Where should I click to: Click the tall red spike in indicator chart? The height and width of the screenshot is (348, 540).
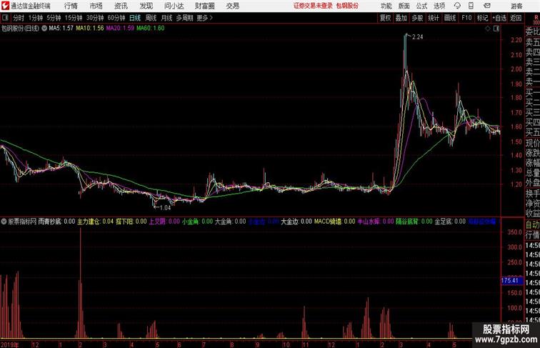(x=81, y=282)
